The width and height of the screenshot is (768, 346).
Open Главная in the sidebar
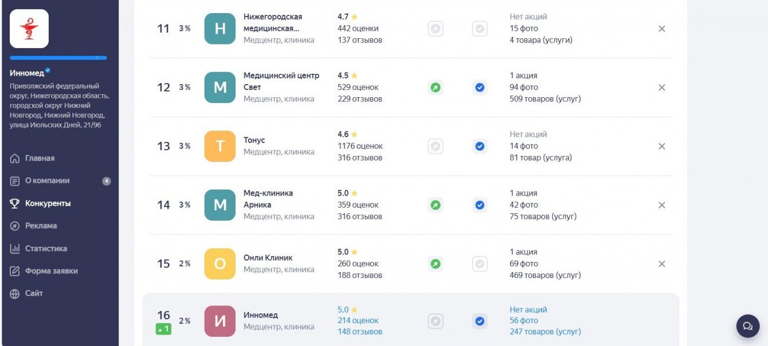(40, 158)
